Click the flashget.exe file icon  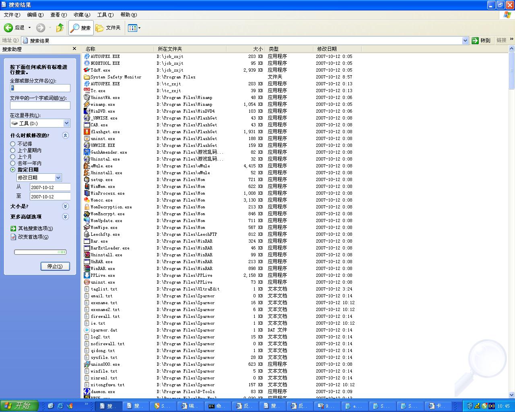pos(87,132)
